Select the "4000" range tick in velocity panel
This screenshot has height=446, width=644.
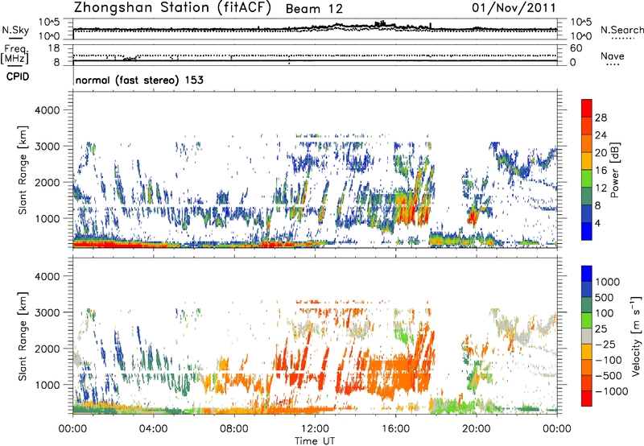click(47, 276)
